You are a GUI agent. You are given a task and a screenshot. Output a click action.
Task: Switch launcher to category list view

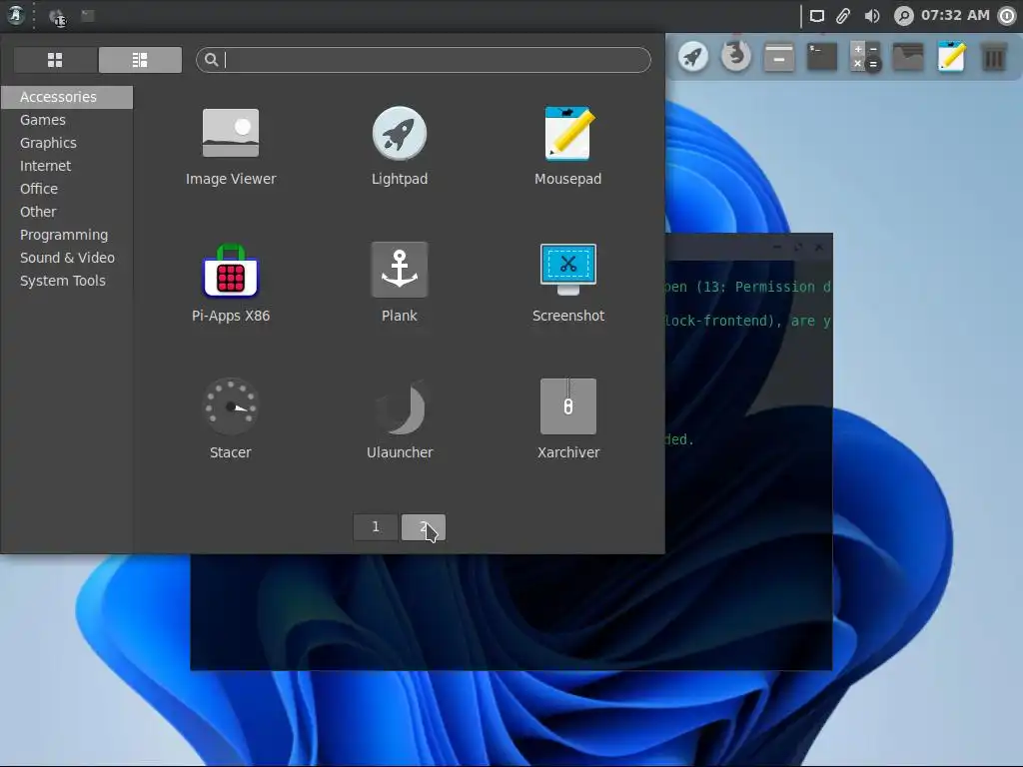click(x=140, y=60)
